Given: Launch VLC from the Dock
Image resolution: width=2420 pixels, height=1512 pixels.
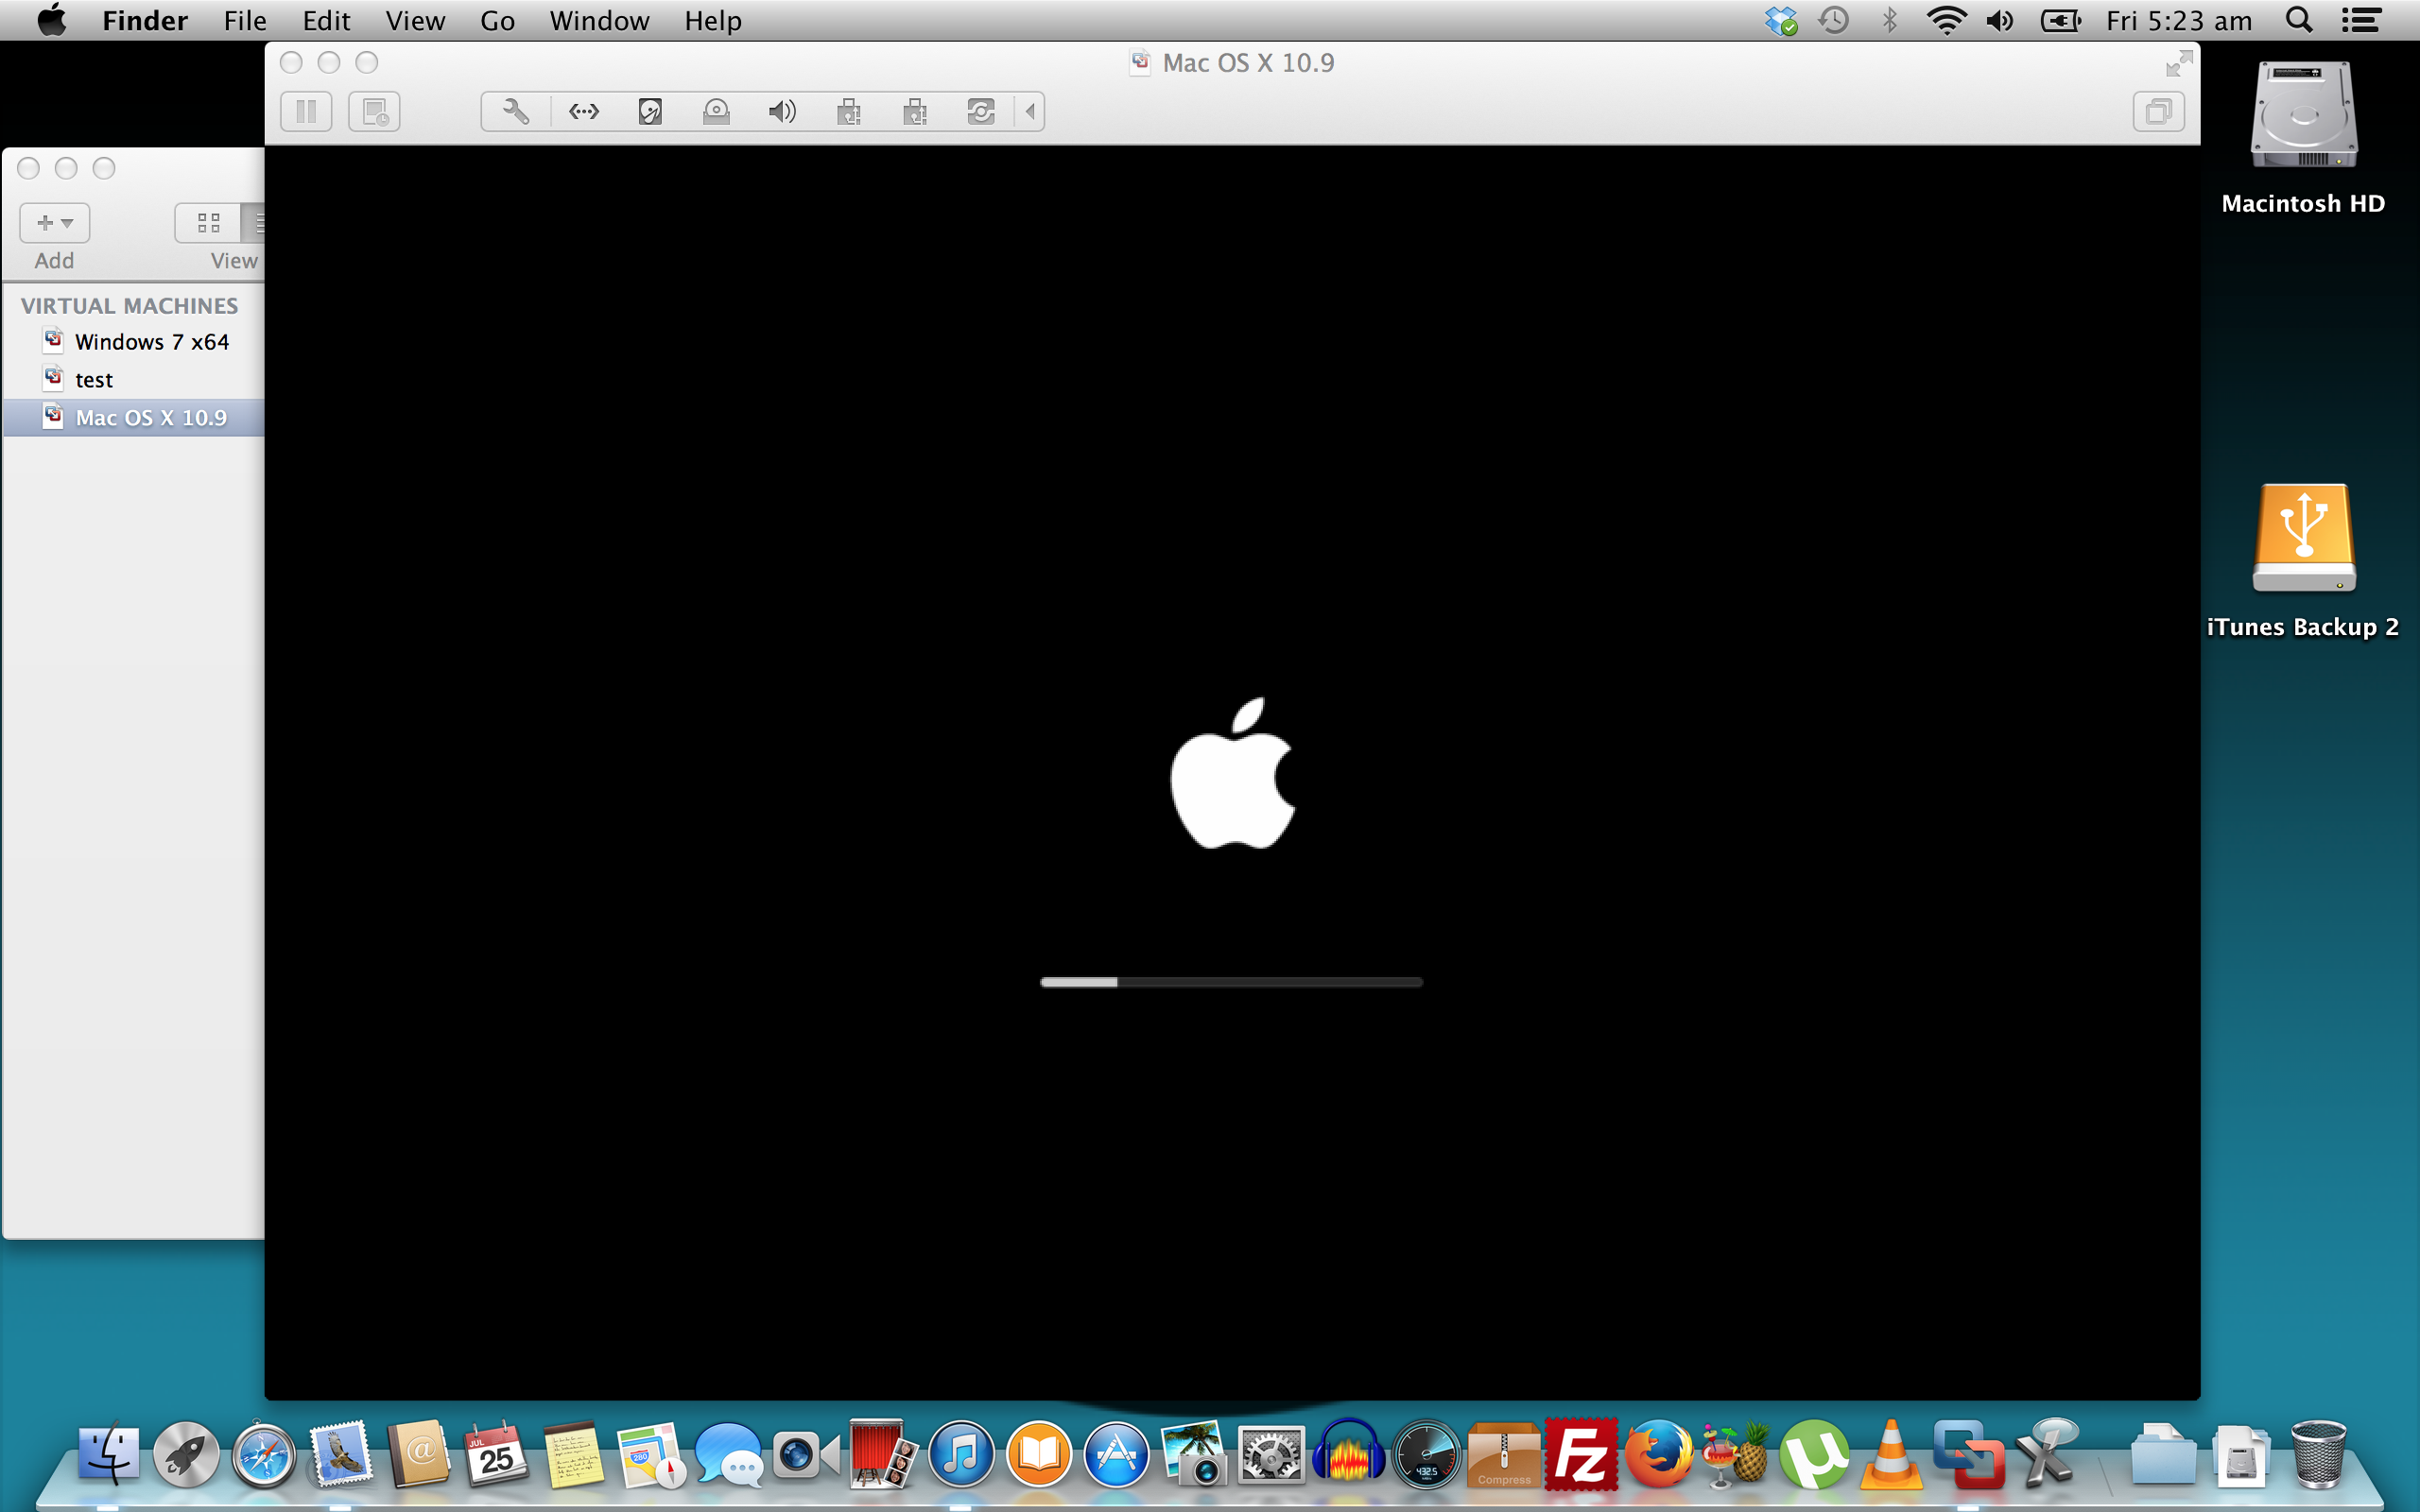Looking at the screenshot, I should [1890, 1454].
